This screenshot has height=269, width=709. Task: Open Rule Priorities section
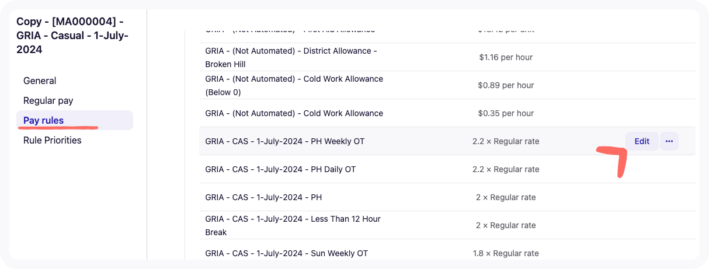coord(53,140)
